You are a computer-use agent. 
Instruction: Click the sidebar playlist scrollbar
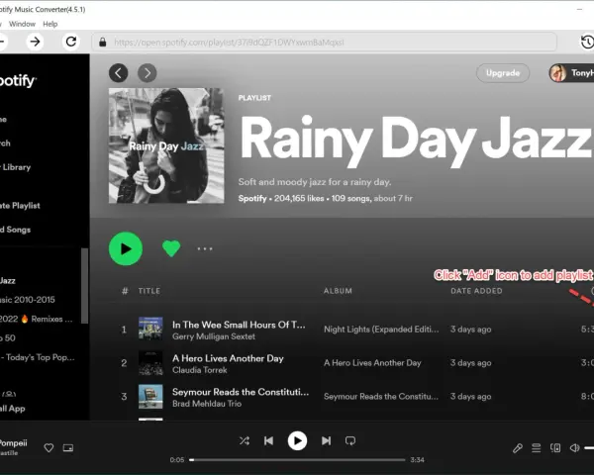[85, 286]
